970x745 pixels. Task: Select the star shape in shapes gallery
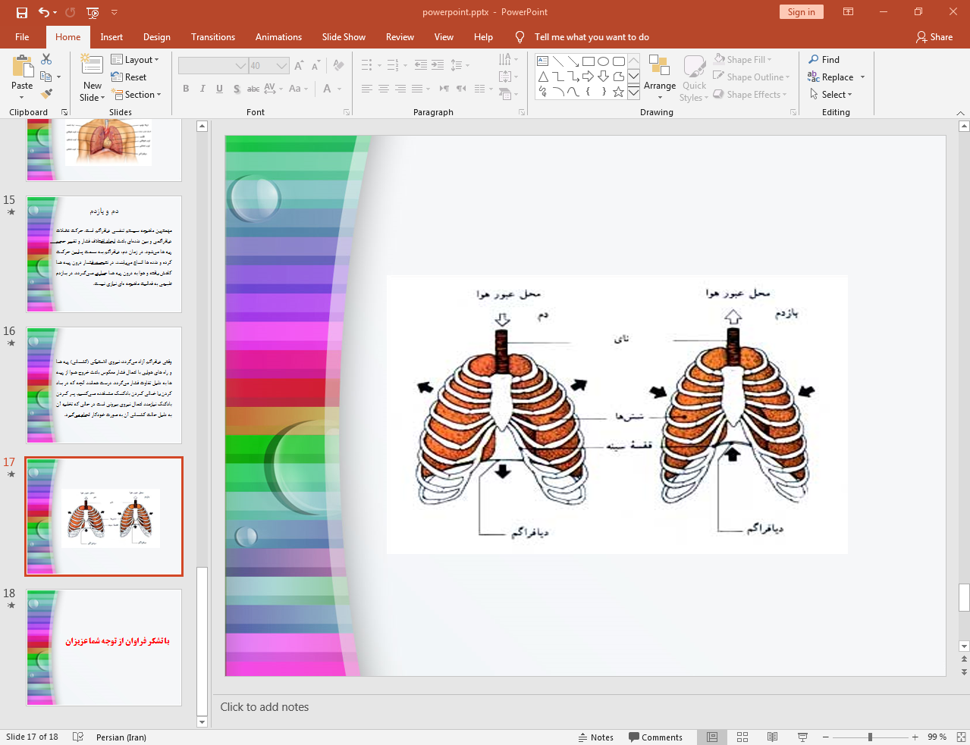click(x=619, y=92)
